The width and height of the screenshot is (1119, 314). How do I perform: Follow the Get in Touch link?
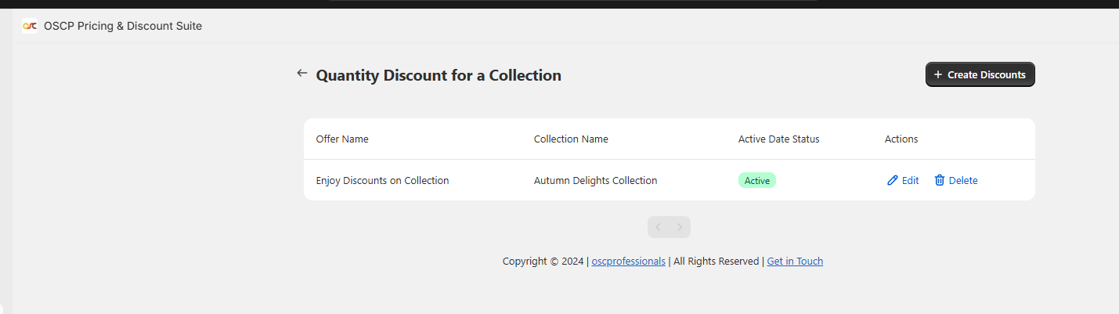tap(795, 262)
